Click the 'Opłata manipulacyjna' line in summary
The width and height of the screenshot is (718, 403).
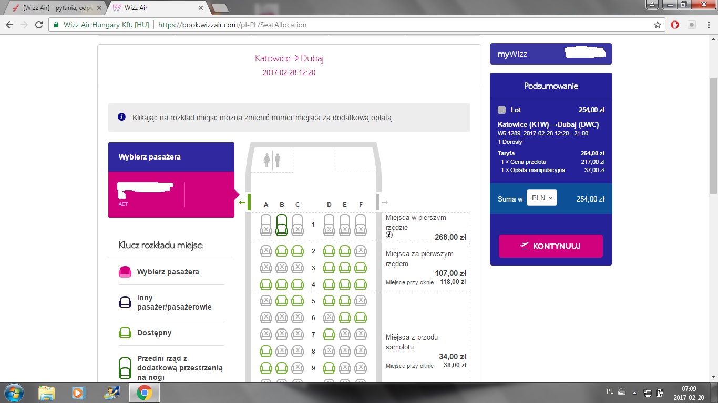point(552,170)
